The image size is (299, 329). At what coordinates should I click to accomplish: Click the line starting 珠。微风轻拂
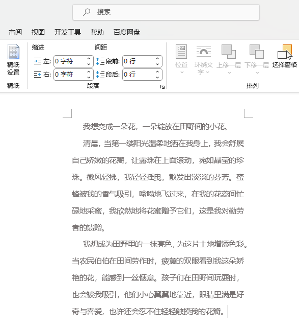tap(158, 177)
